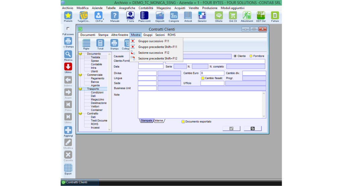Click the Ricerca magnifier icon
This screenshot has width=343, height=186.
point(68,54)
